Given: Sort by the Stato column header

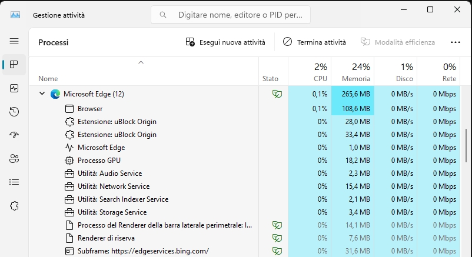Looking at the screenshot, I should 273,71.
